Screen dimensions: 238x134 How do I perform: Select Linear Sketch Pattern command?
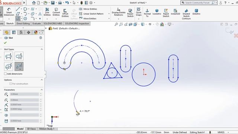pyautogui.click(x=91, y=14)
